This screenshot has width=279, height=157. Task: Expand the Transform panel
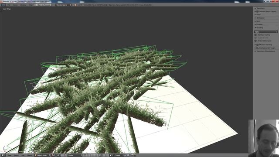point(261,8)
